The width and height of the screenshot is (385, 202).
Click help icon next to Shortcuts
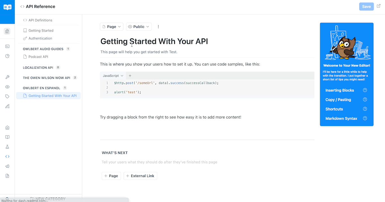click(x=365, y=109)
